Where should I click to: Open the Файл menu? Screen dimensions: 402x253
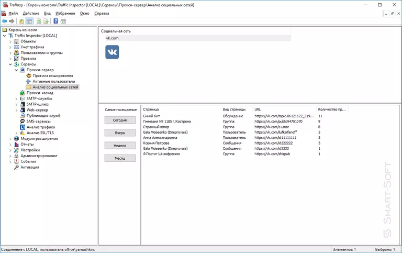[x=13, y=13]
